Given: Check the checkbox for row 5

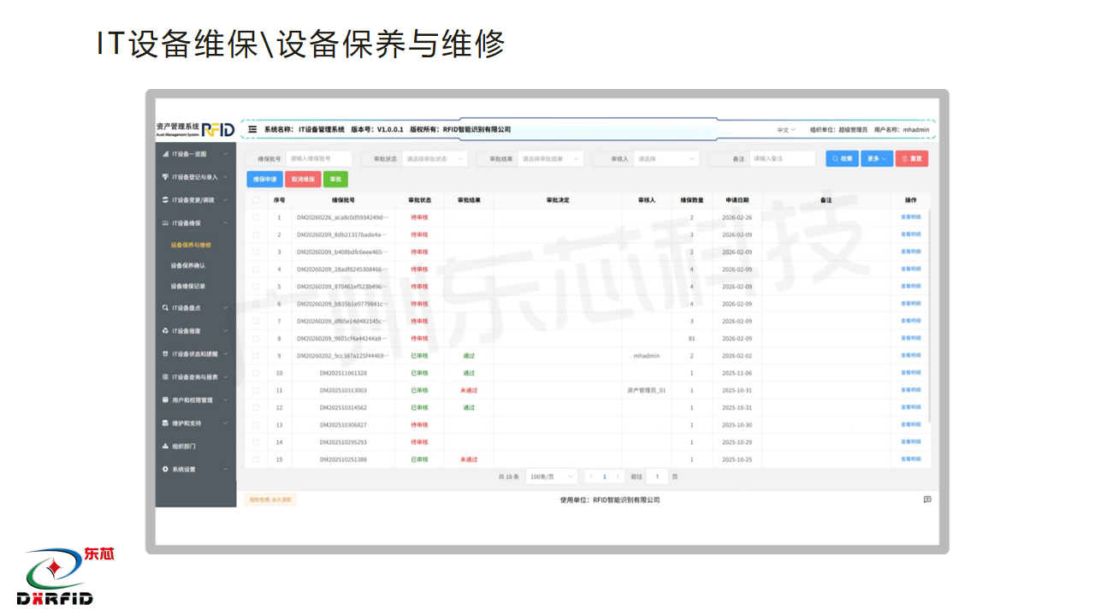Looking at the screenshot, I should click(x=255, y=287).
